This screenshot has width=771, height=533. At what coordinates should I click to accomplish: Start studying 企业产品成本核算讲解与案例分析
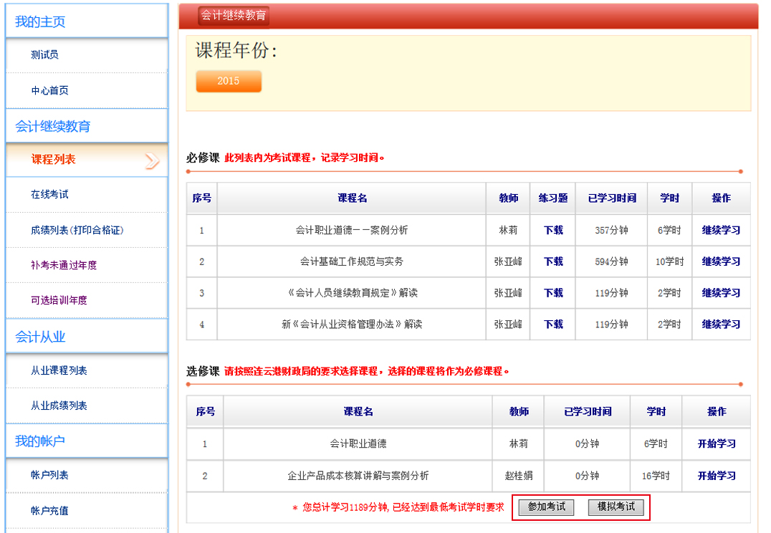717,476
